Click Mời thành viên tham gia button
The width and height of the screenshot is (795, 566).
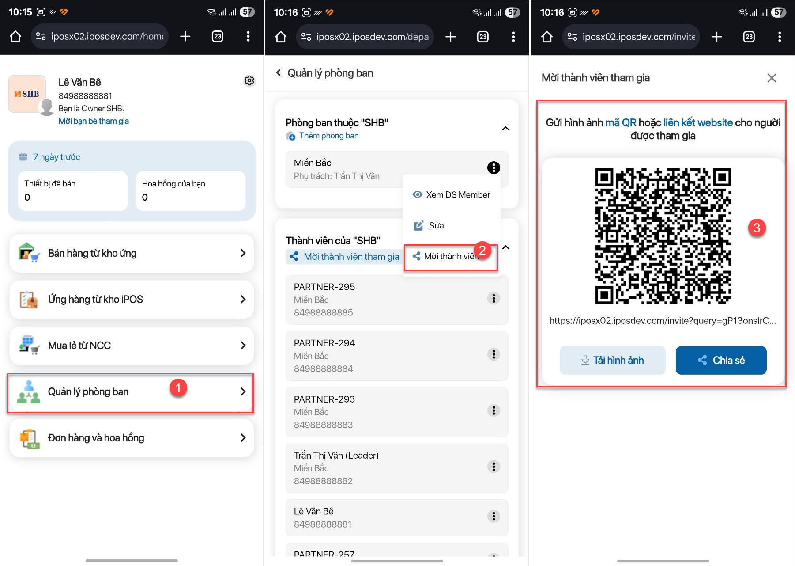[x=344, y=257]
